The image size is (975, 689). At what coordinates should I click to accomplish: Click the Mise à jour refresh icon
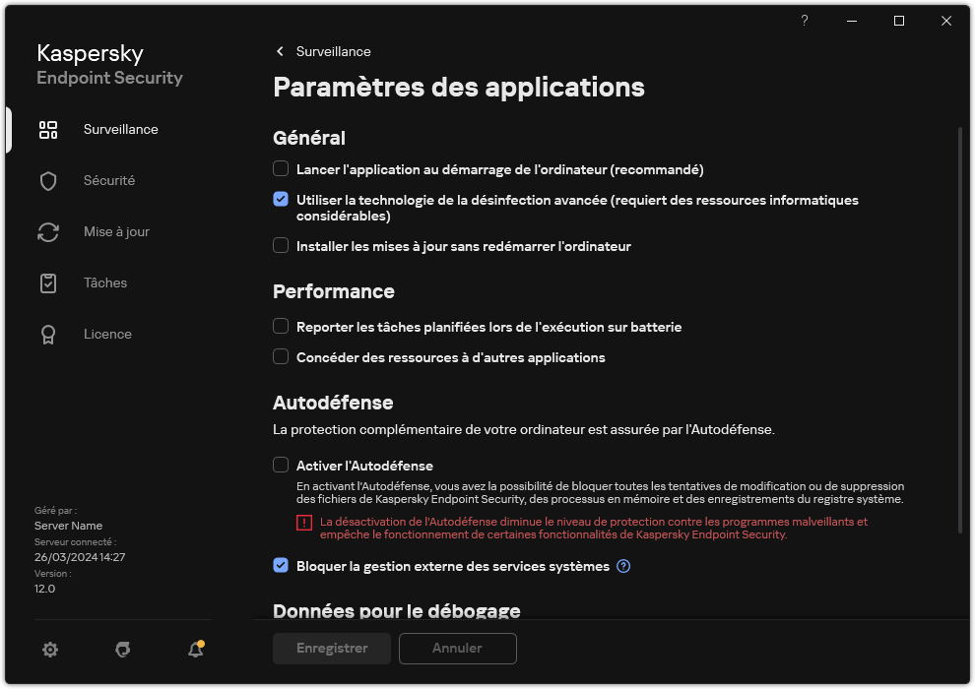tap(48, 231)
